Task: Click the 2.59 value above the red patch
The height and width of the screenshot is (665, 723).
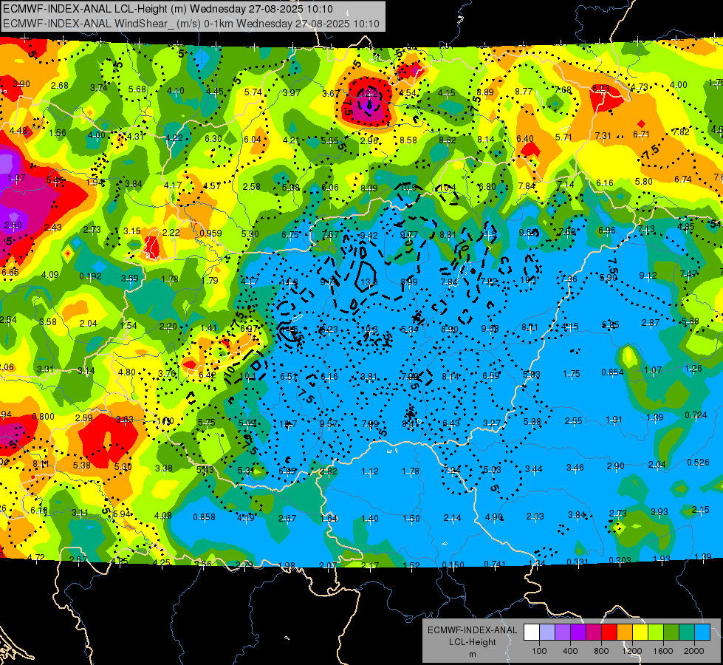Action: 83,417
